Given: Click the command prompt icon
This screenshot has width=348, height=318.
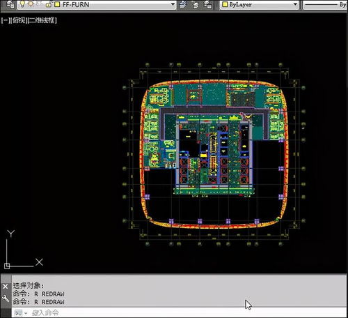Looking at the screenshot, I should click(18, 313).
